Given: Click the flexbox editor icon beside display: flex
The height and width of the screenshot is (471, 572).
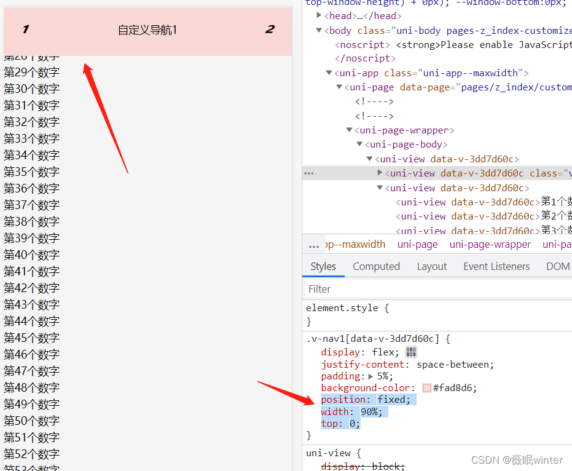Looking at the screenshot, I should click(411, 352).
